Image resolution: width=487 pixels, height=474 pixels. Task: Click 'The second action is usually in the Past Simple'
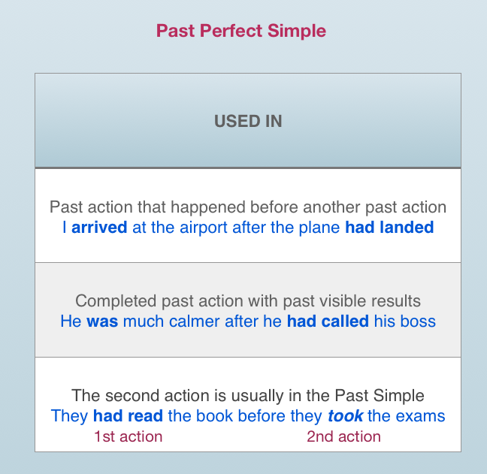[248, 396]
